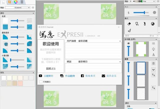The height and width of the screenshot is (109, 160).
Task: Open the 作品範例 link
Action: point(70,76)
